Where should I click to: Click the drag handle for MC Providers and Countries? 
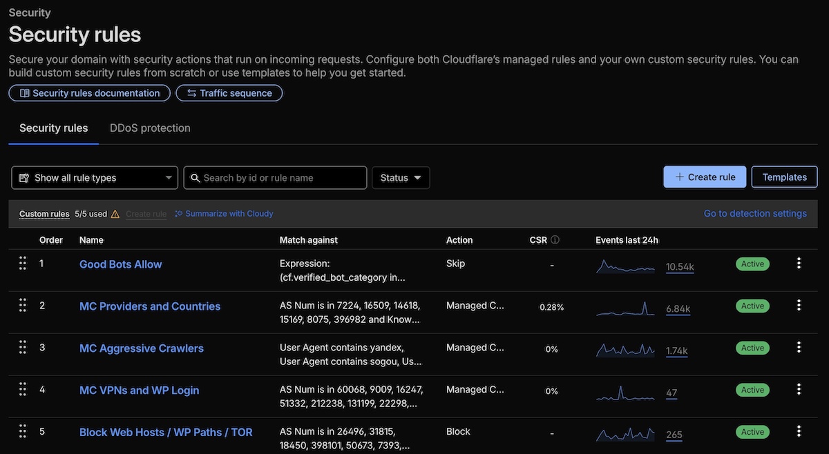22,305
